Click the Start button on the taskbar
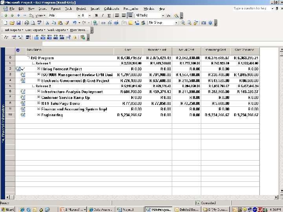The width and height of the screenshot is (283, 212). pos(7,210)
